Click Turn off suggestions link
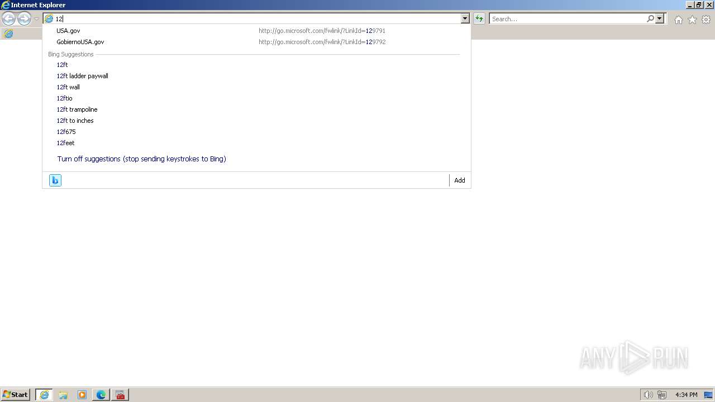The height and width of the screenshot is (402, 715). click(141, 159)
